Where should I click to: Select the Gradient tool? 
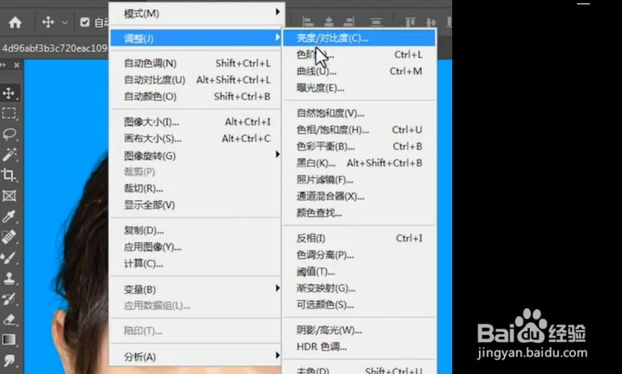(x=10, y=340)
